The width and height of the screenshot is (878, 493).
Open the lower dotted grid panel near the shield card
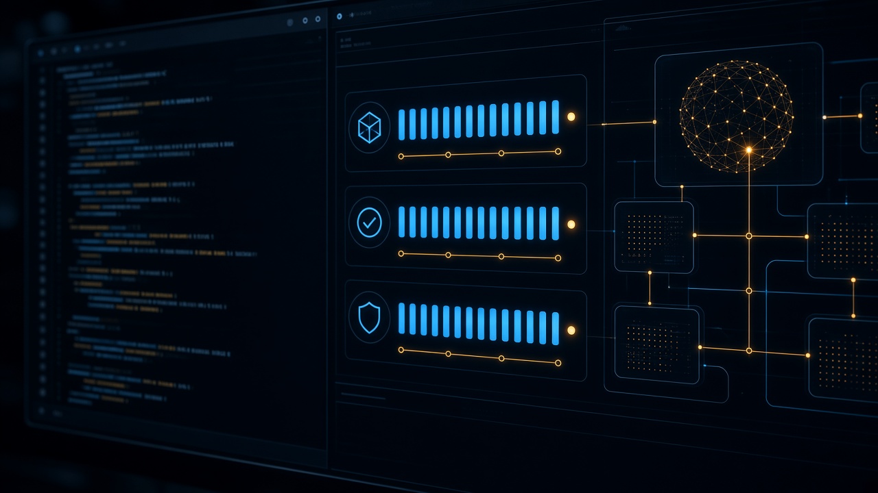click(657, 343)
